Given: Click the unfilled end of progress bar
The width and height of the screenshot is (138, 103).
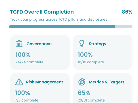Looking at the screenshot, I should 124,27.
